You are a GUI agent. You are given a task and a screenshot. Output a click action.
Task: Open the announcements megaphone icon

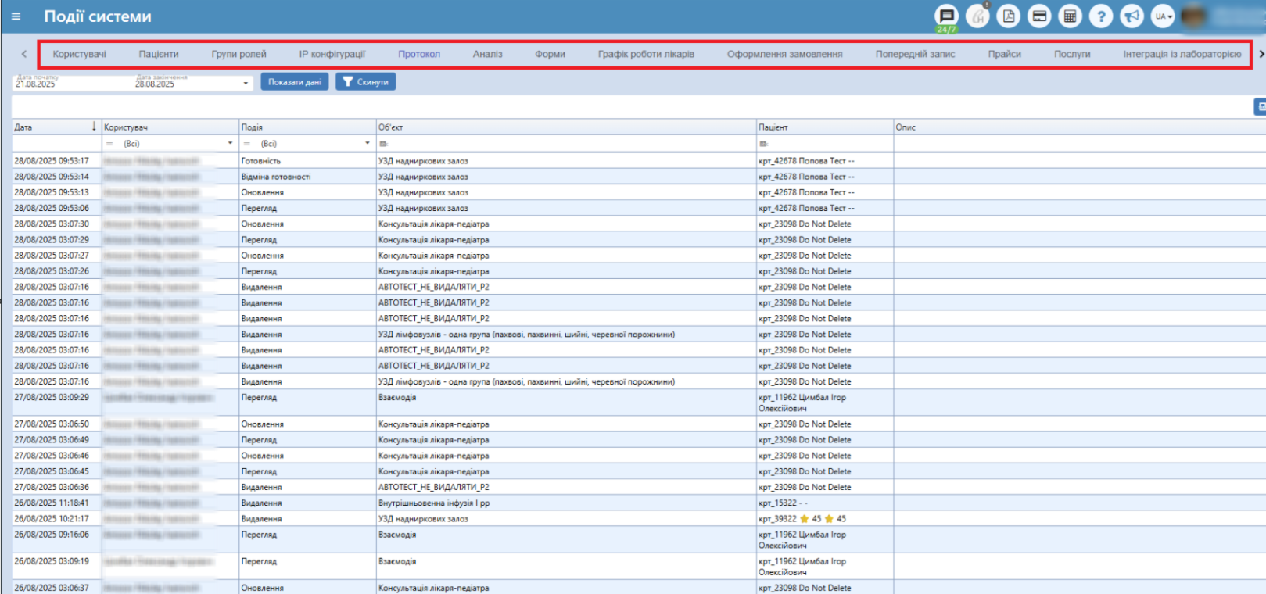[x=1132, y=16]
